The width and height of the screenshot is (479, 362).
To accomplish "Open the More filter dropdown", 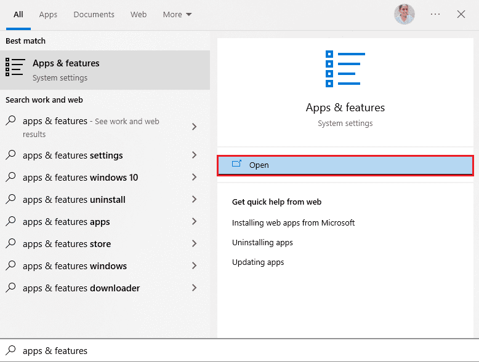I will point(177,14).
